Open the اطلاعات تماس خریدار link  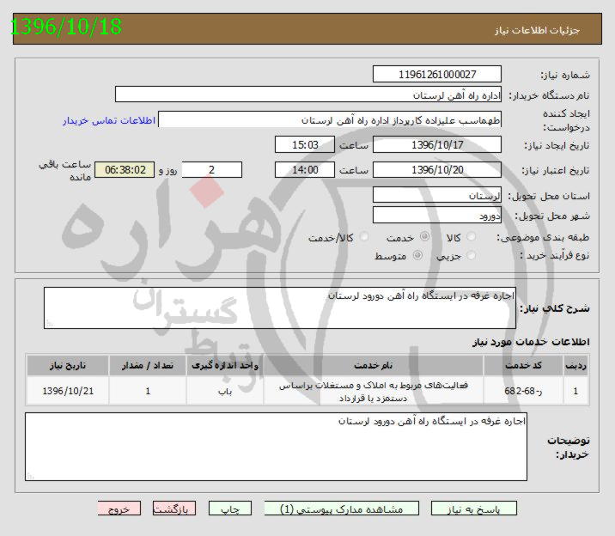click(109, 120)
